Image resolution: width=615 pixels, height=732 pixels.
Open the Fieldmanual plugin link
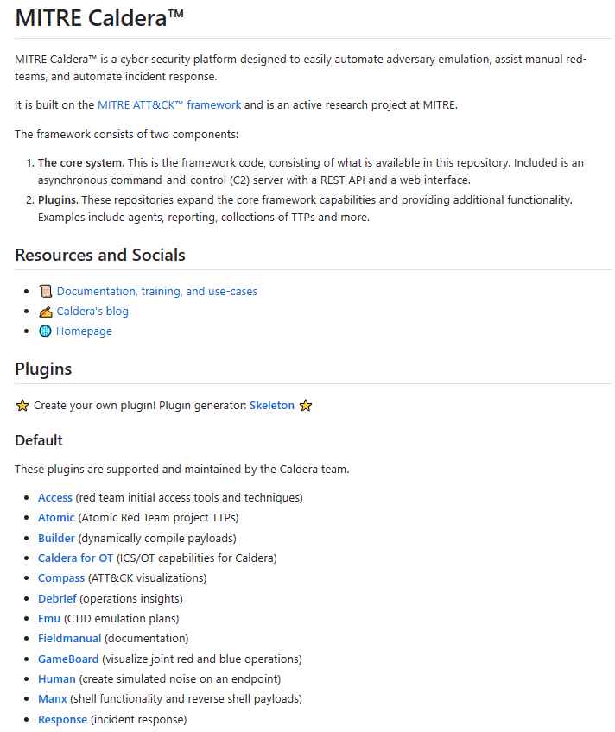point(70,638)
